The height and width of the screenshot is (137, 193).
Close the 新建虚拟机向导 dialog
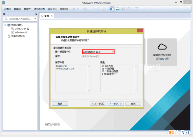[140, 30]
